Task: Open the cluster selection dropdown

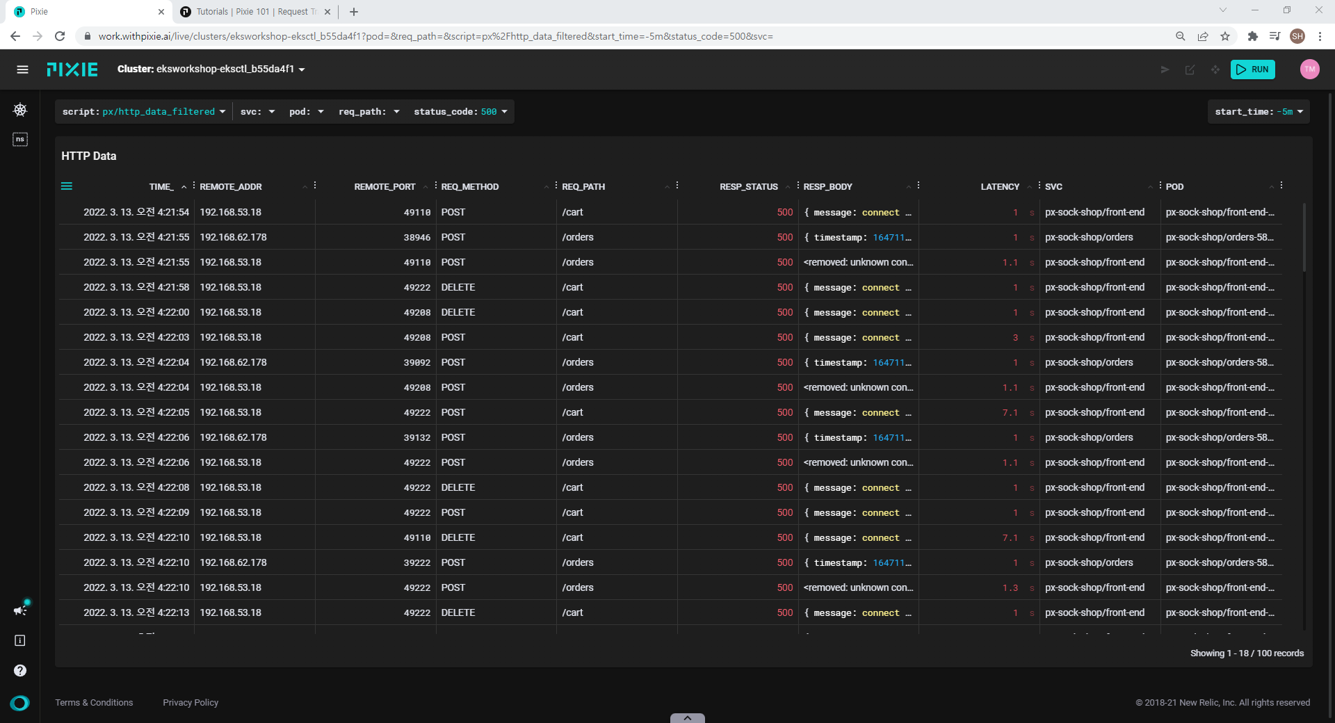Action: pos(211,70)
